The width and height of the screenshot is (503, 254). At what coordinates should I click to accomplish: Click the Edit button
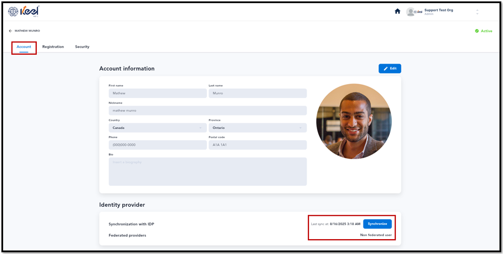pyautogui.click(x=390, y=69)
